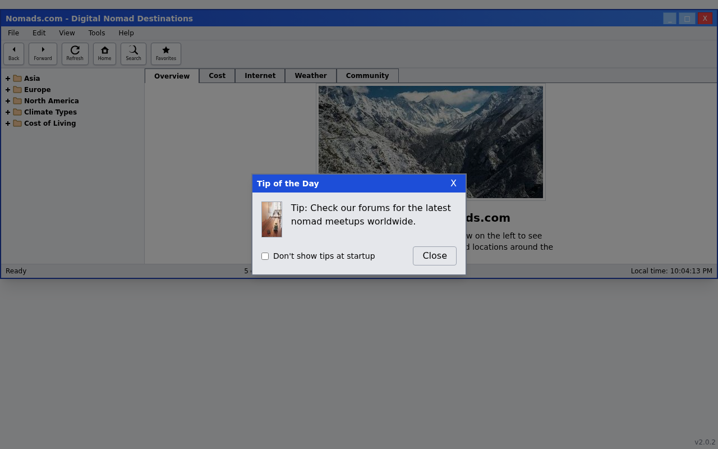Expand the Cost of Living node
This screenshot has height=449, width=718.
[8, 123]
